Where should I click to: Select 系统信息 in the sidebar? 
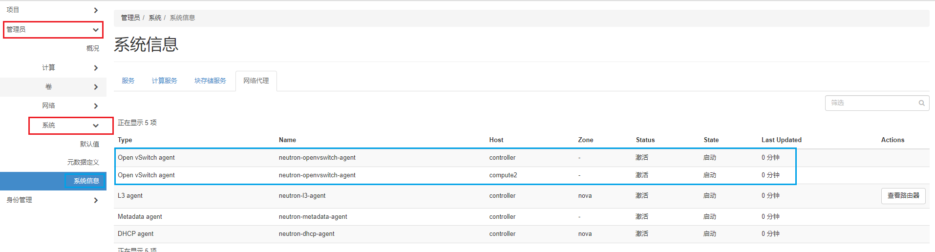(86, 181)
